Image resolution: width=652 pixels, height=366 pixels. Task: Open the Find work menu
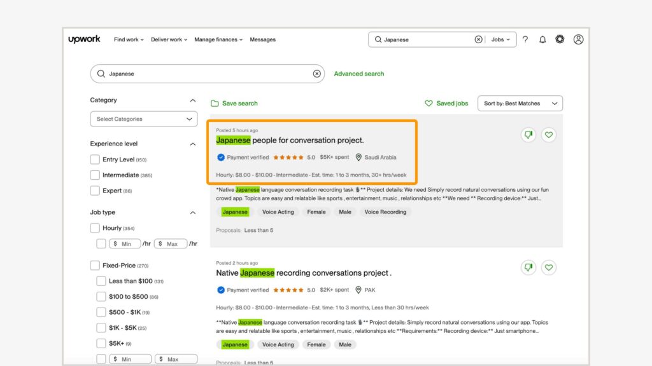(x=129, y=39)
